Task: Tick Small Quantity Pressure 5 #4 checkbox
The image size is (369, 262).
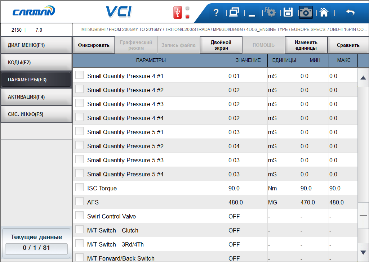Action: (x=79, y=173)
